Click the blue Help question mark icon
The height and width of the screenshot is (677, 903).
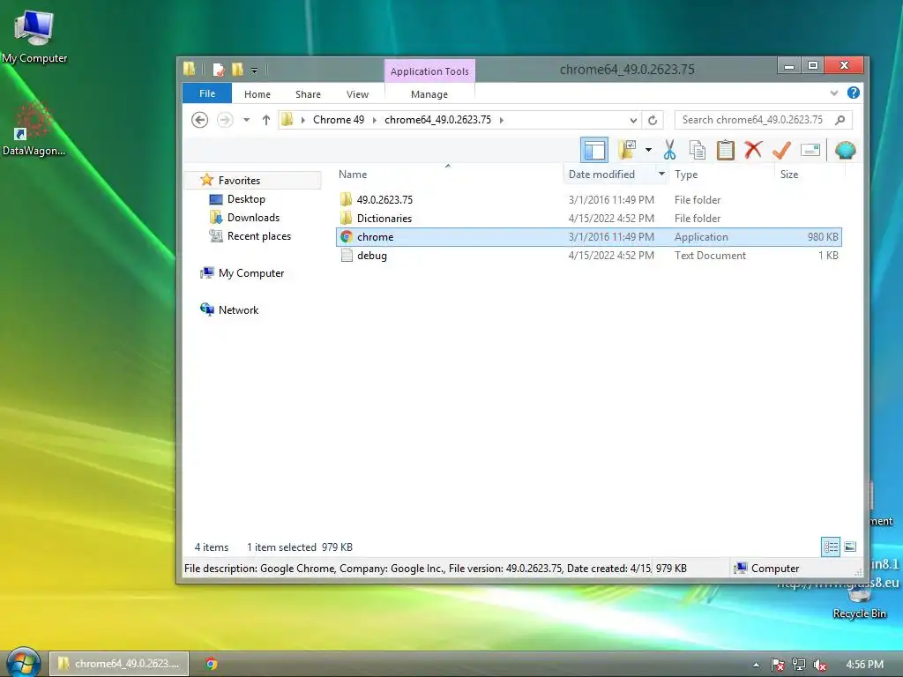coord(854,93)
